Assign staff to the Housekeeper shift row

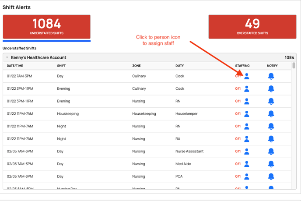[247, 114]
